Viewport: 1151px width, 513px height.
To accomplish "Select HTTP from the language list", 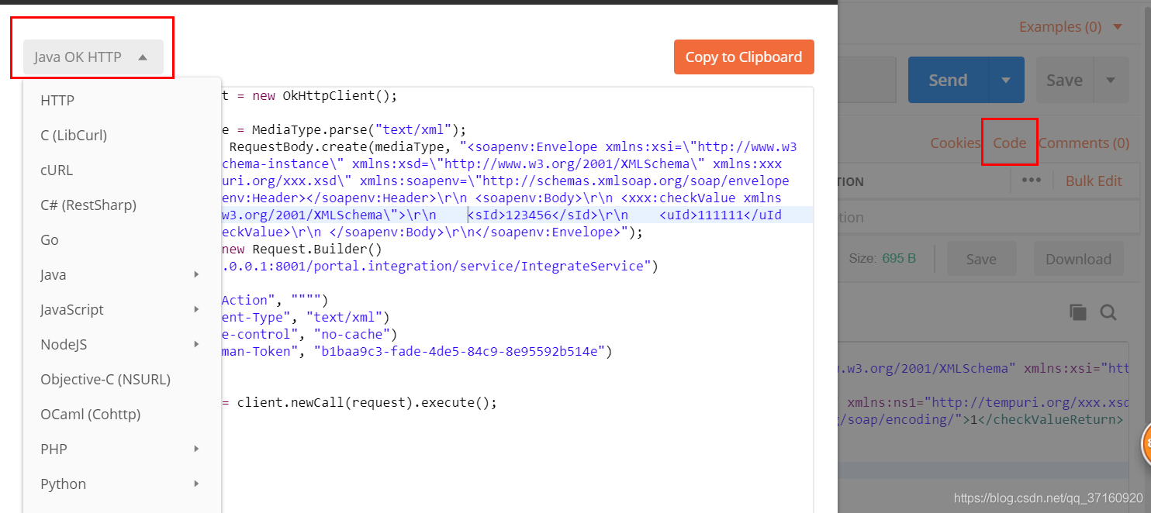I will (x=57, y=100).
